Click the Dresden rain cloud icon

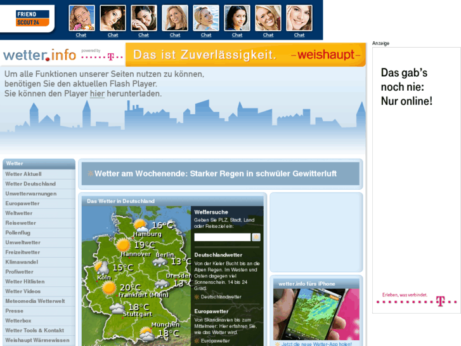[162, 284]
